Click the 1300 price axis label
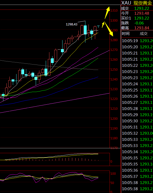Viewport: 153px width, 193px height. (114, 20)
